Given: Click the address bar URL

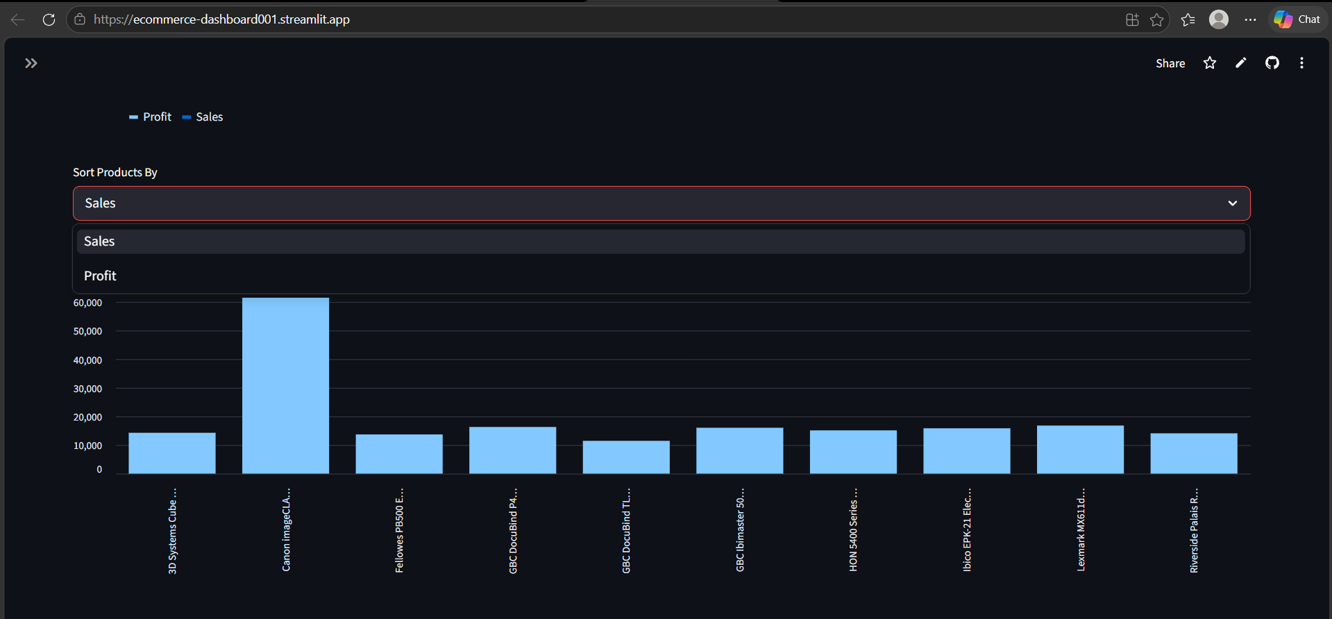Looking at the screenshot, I should point(221,19).
